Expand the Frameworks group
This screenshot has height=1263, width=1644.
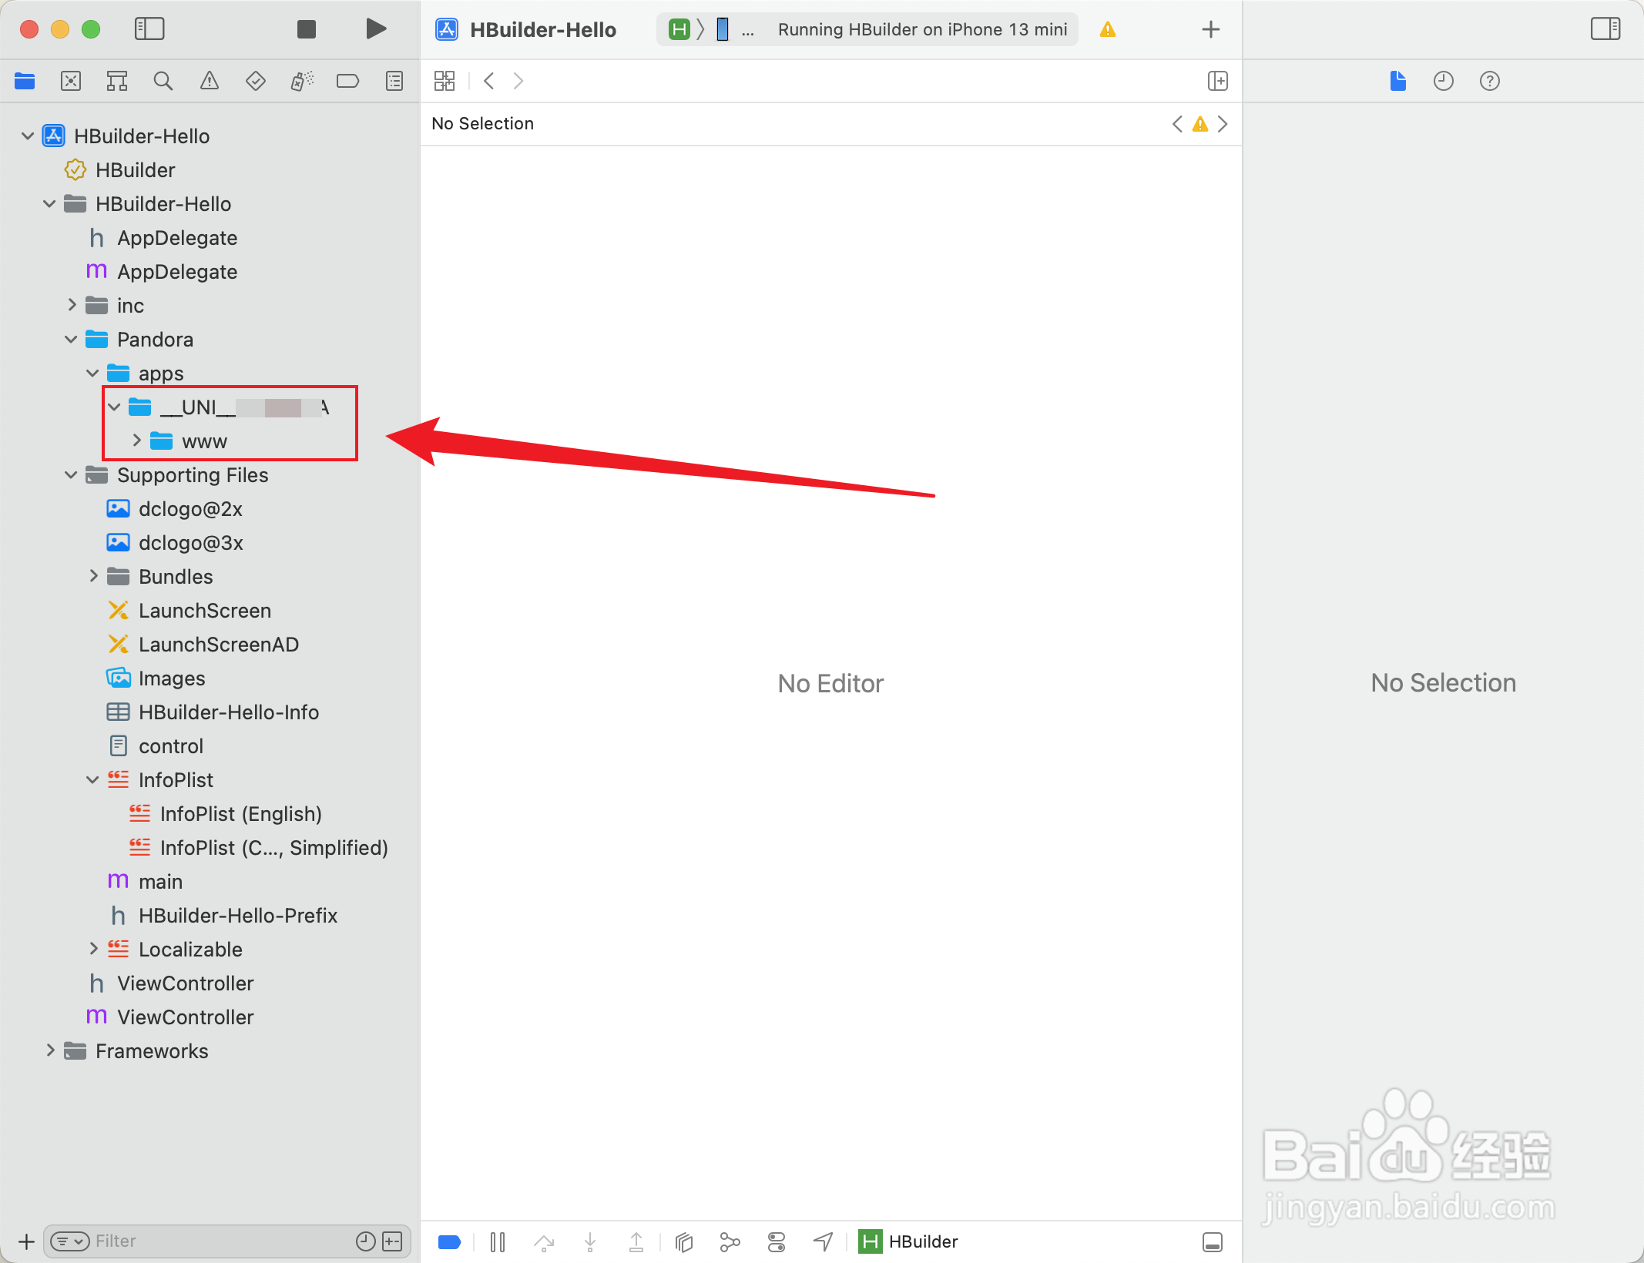50,1050
